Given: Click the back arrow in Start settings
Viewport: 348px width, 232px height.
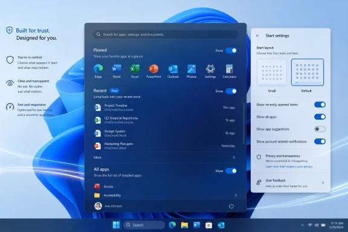Looking at the screenshot, I should (257, 36).
